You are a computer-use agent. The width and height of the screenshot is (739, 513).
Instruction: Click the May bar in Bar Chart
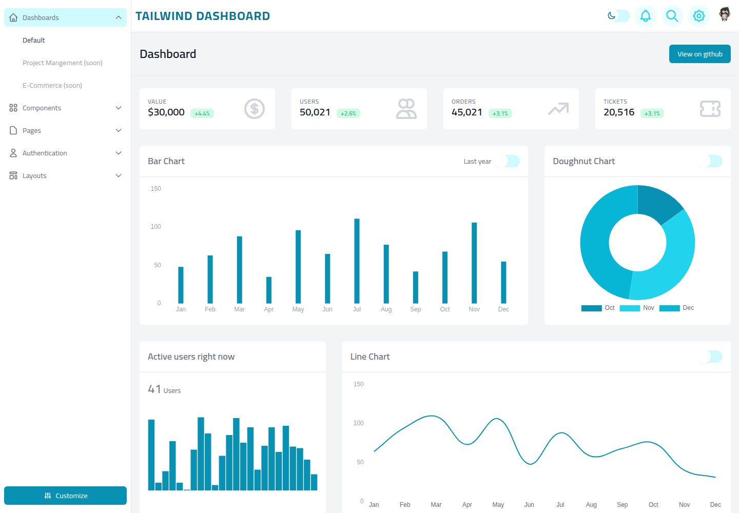pyautogui.click(x=298, y=267)
